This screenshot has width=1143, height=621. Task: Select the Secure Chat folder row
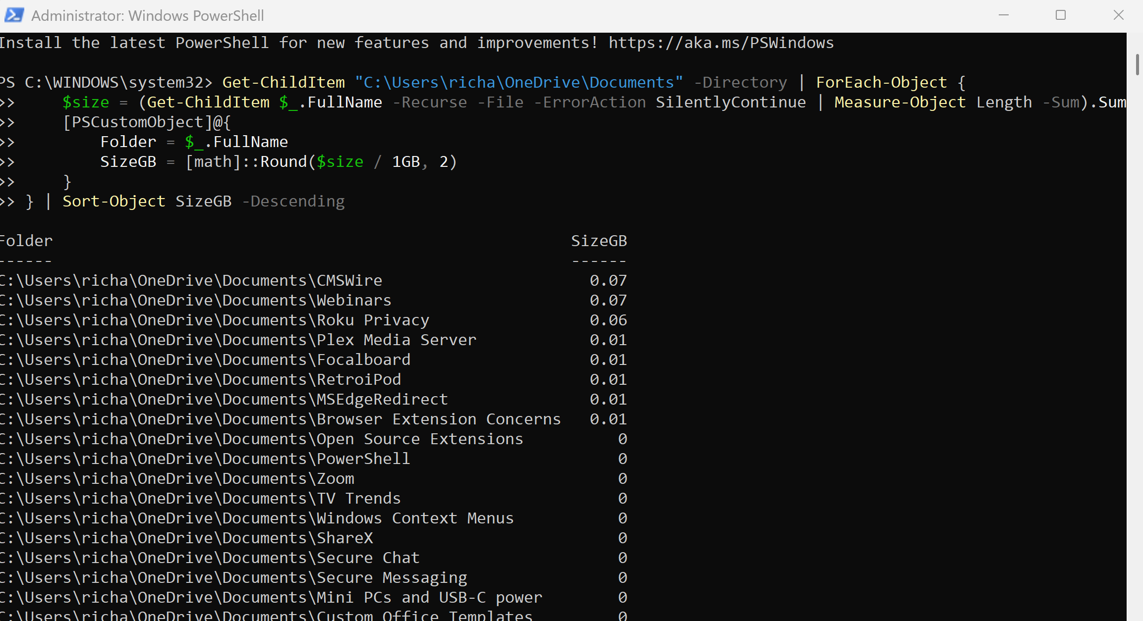(314, 558)
